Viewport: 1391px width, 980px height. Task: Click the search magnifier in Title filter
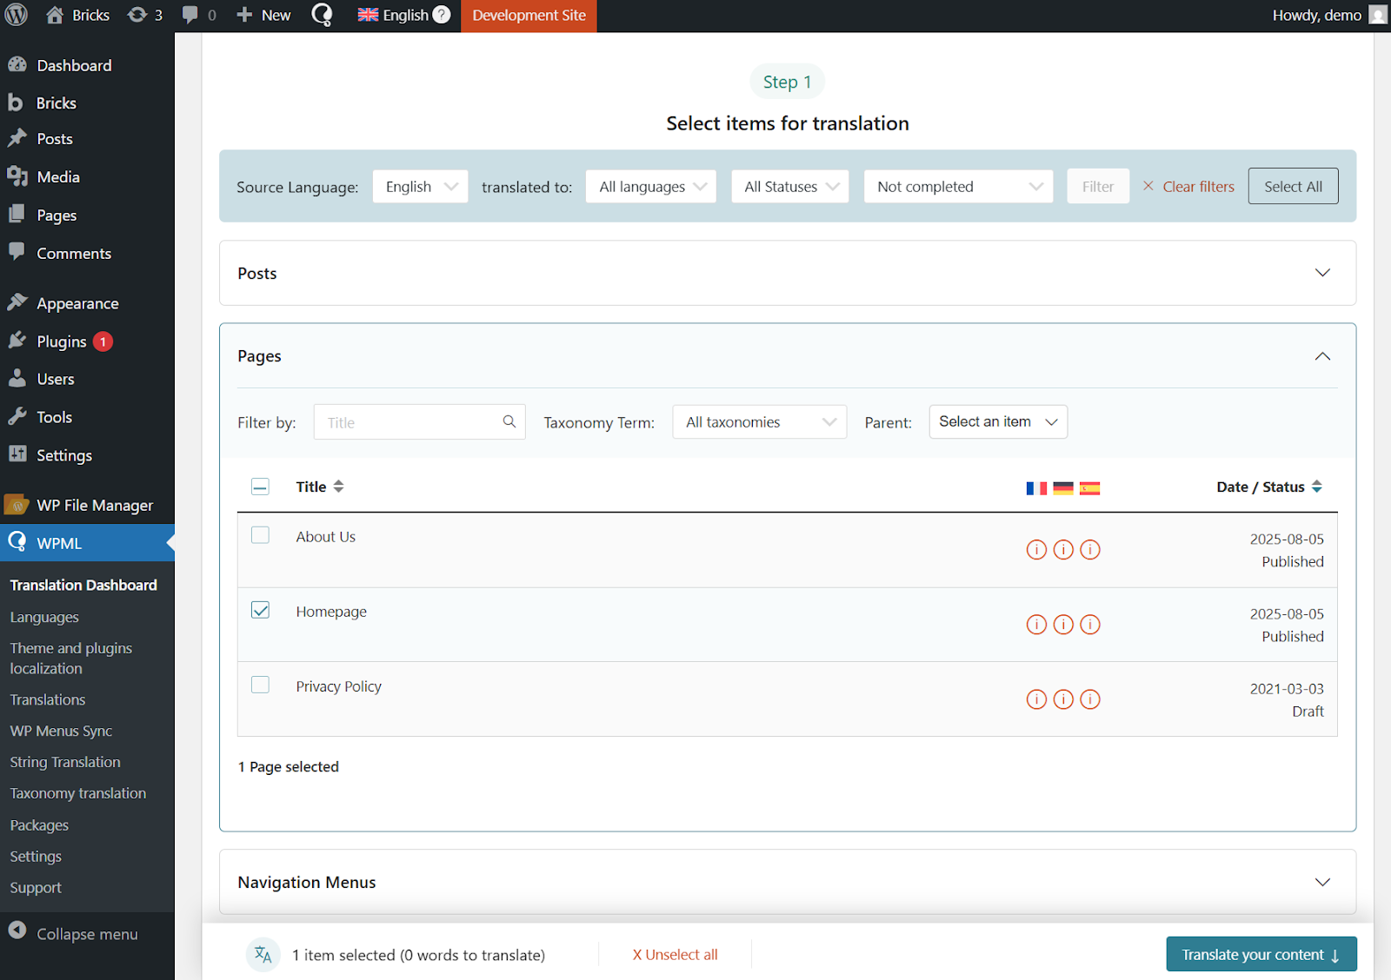(509, 422)
